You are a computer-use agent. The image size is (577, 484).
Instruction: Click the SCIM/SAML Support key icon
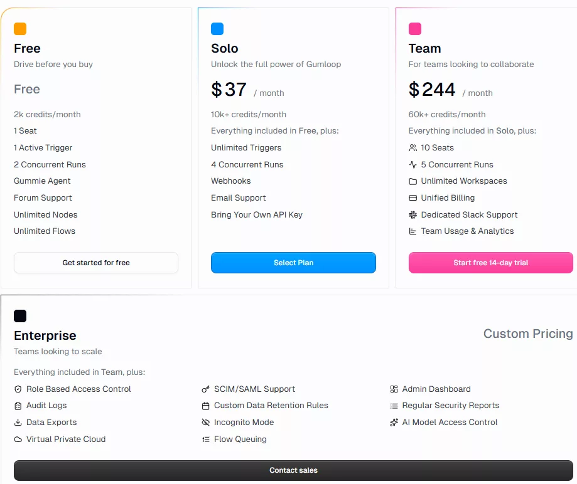(x=205, y=389)
